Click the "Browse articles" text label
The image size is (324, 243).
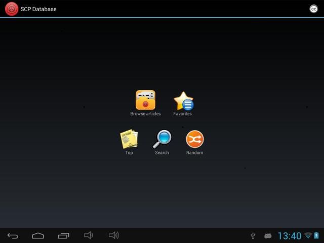[145, 114]
